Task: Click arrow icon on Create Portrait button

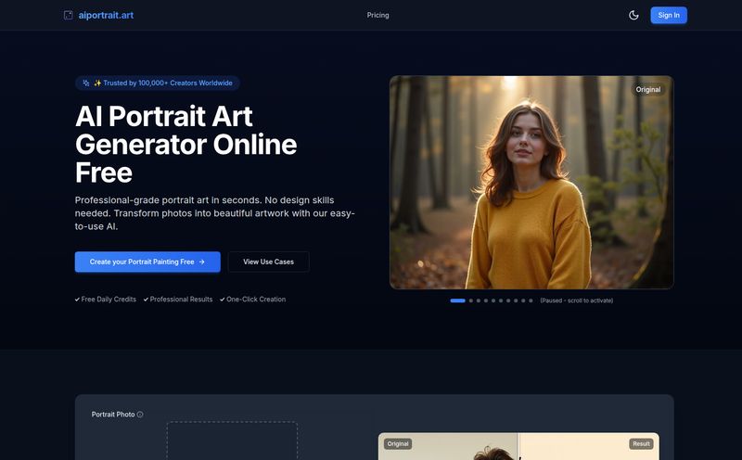Action: (x=202, y=262)
